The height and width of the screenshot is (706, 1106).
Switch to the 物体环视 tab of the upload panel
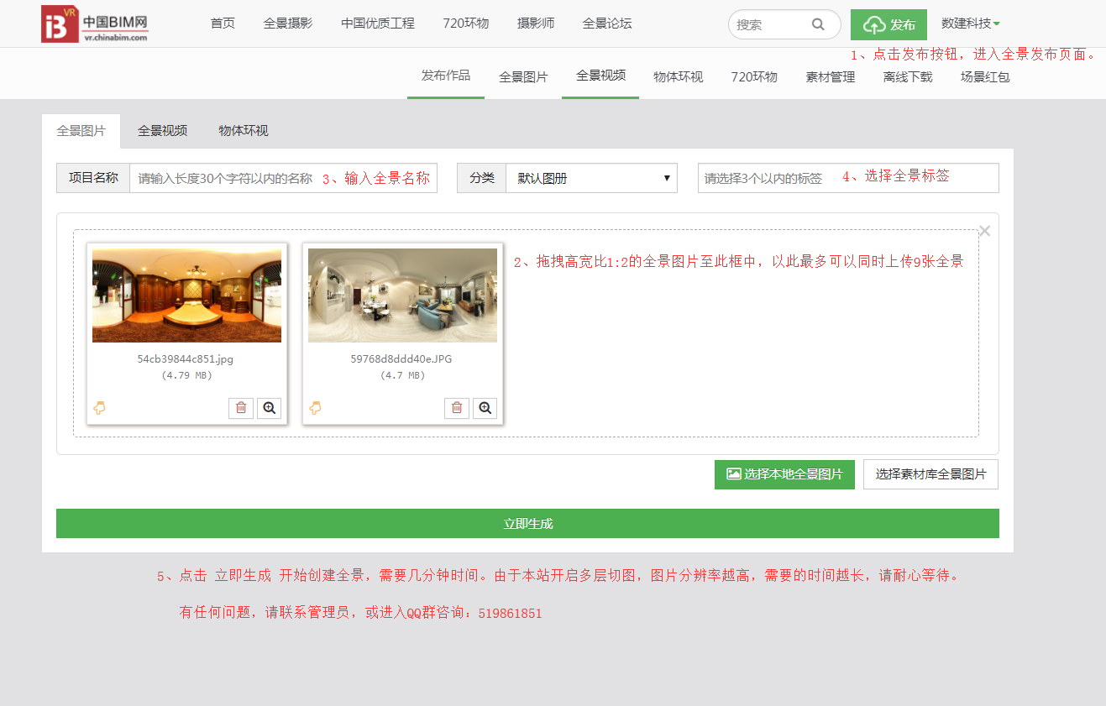(x=244, y=131)
